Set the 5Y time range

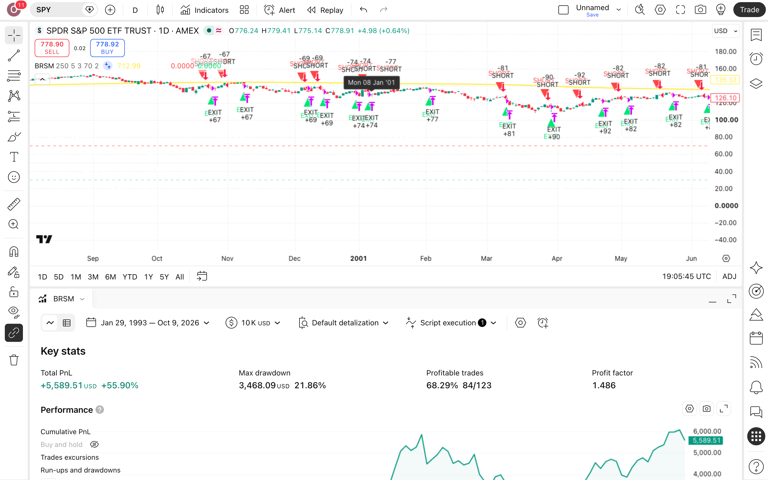pos(164,277)
